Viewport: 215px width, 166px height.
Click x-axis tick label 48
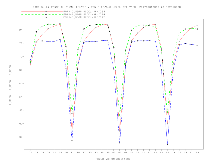(126, 152)
